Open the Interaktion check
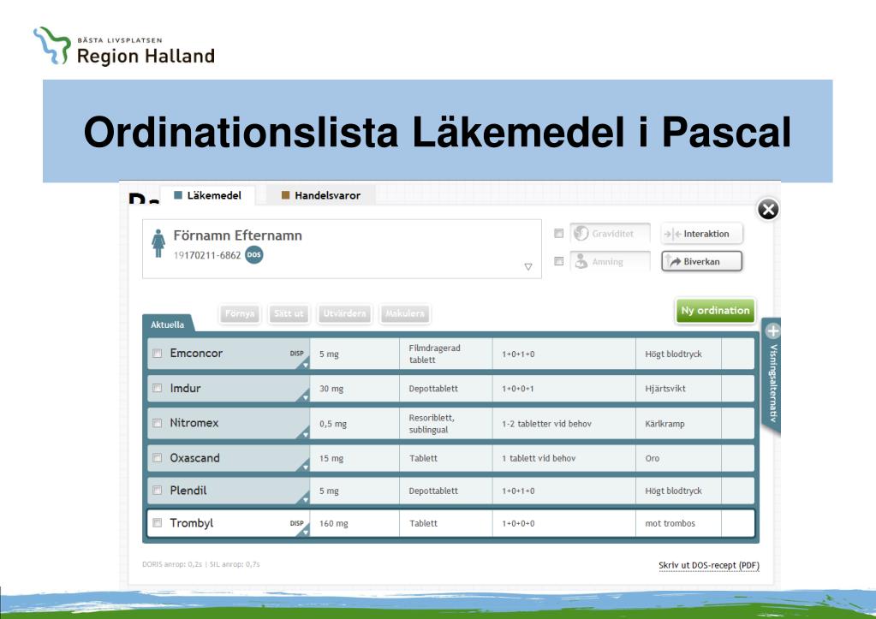The height and width of the screenshot is (619, 876). tap(702, 234)
